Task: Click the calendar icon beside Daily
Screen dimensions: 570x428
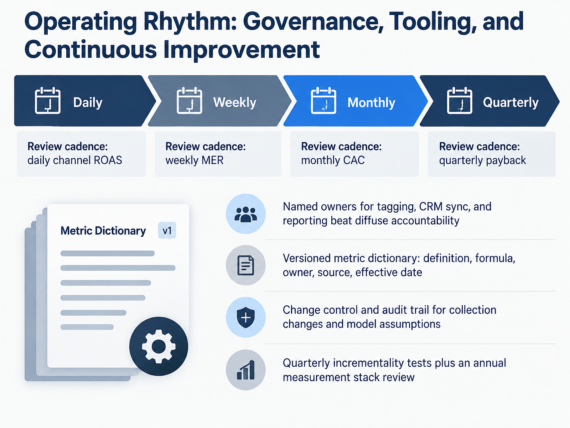Action: click(48, 101)
